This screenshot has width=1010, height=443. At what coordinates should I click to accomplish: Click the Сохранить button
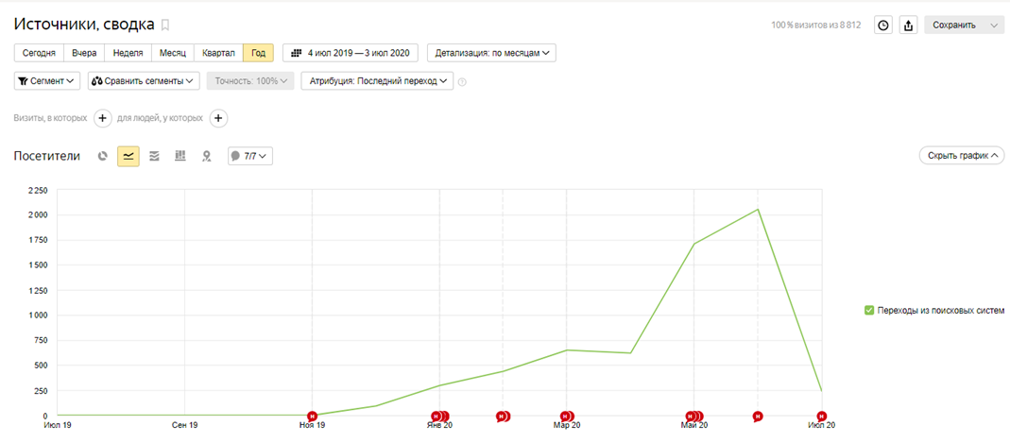click(954, 26)
